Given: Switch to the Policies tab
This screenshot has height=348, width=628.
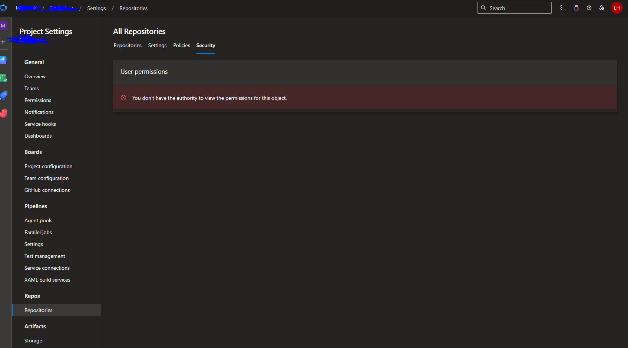Looking at the screenshot, I should click(x=182, y=45).
